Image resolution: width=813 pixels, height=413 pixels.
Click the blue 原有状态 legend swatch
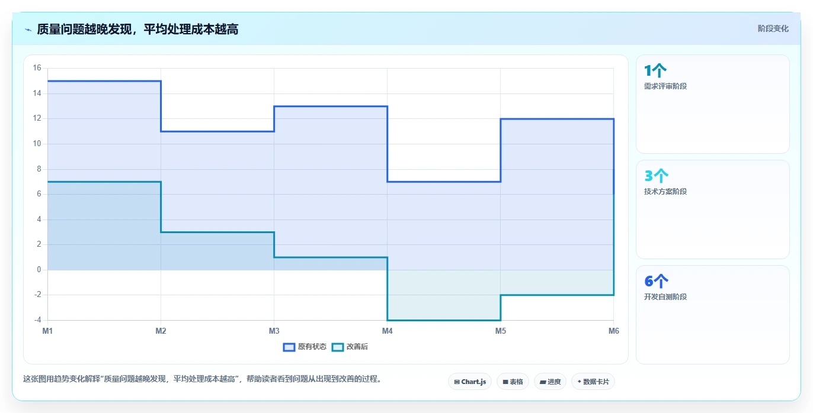pyautogui.click(x=289, y=347)
